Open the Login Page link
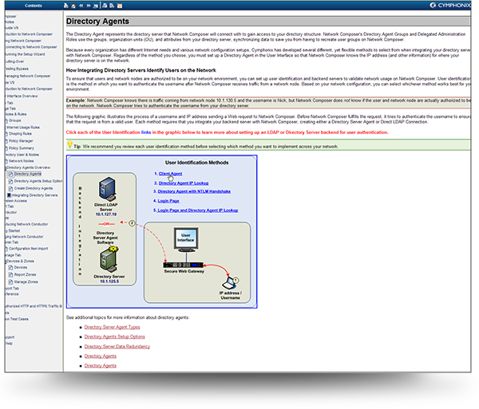The image size is (479, 409). (168, 201)
